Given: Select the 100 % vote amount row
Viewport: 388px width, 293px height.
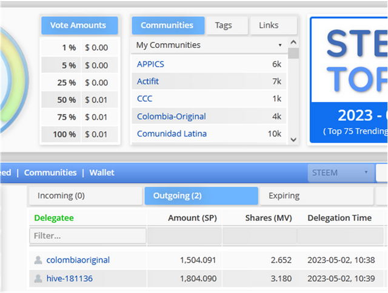Looking at the screenshot, I should coord(79,134).
